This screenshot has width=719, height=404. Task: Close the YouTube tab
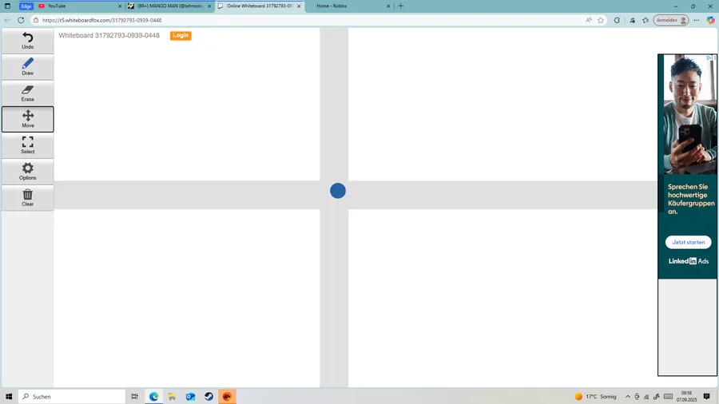point(120,6)
